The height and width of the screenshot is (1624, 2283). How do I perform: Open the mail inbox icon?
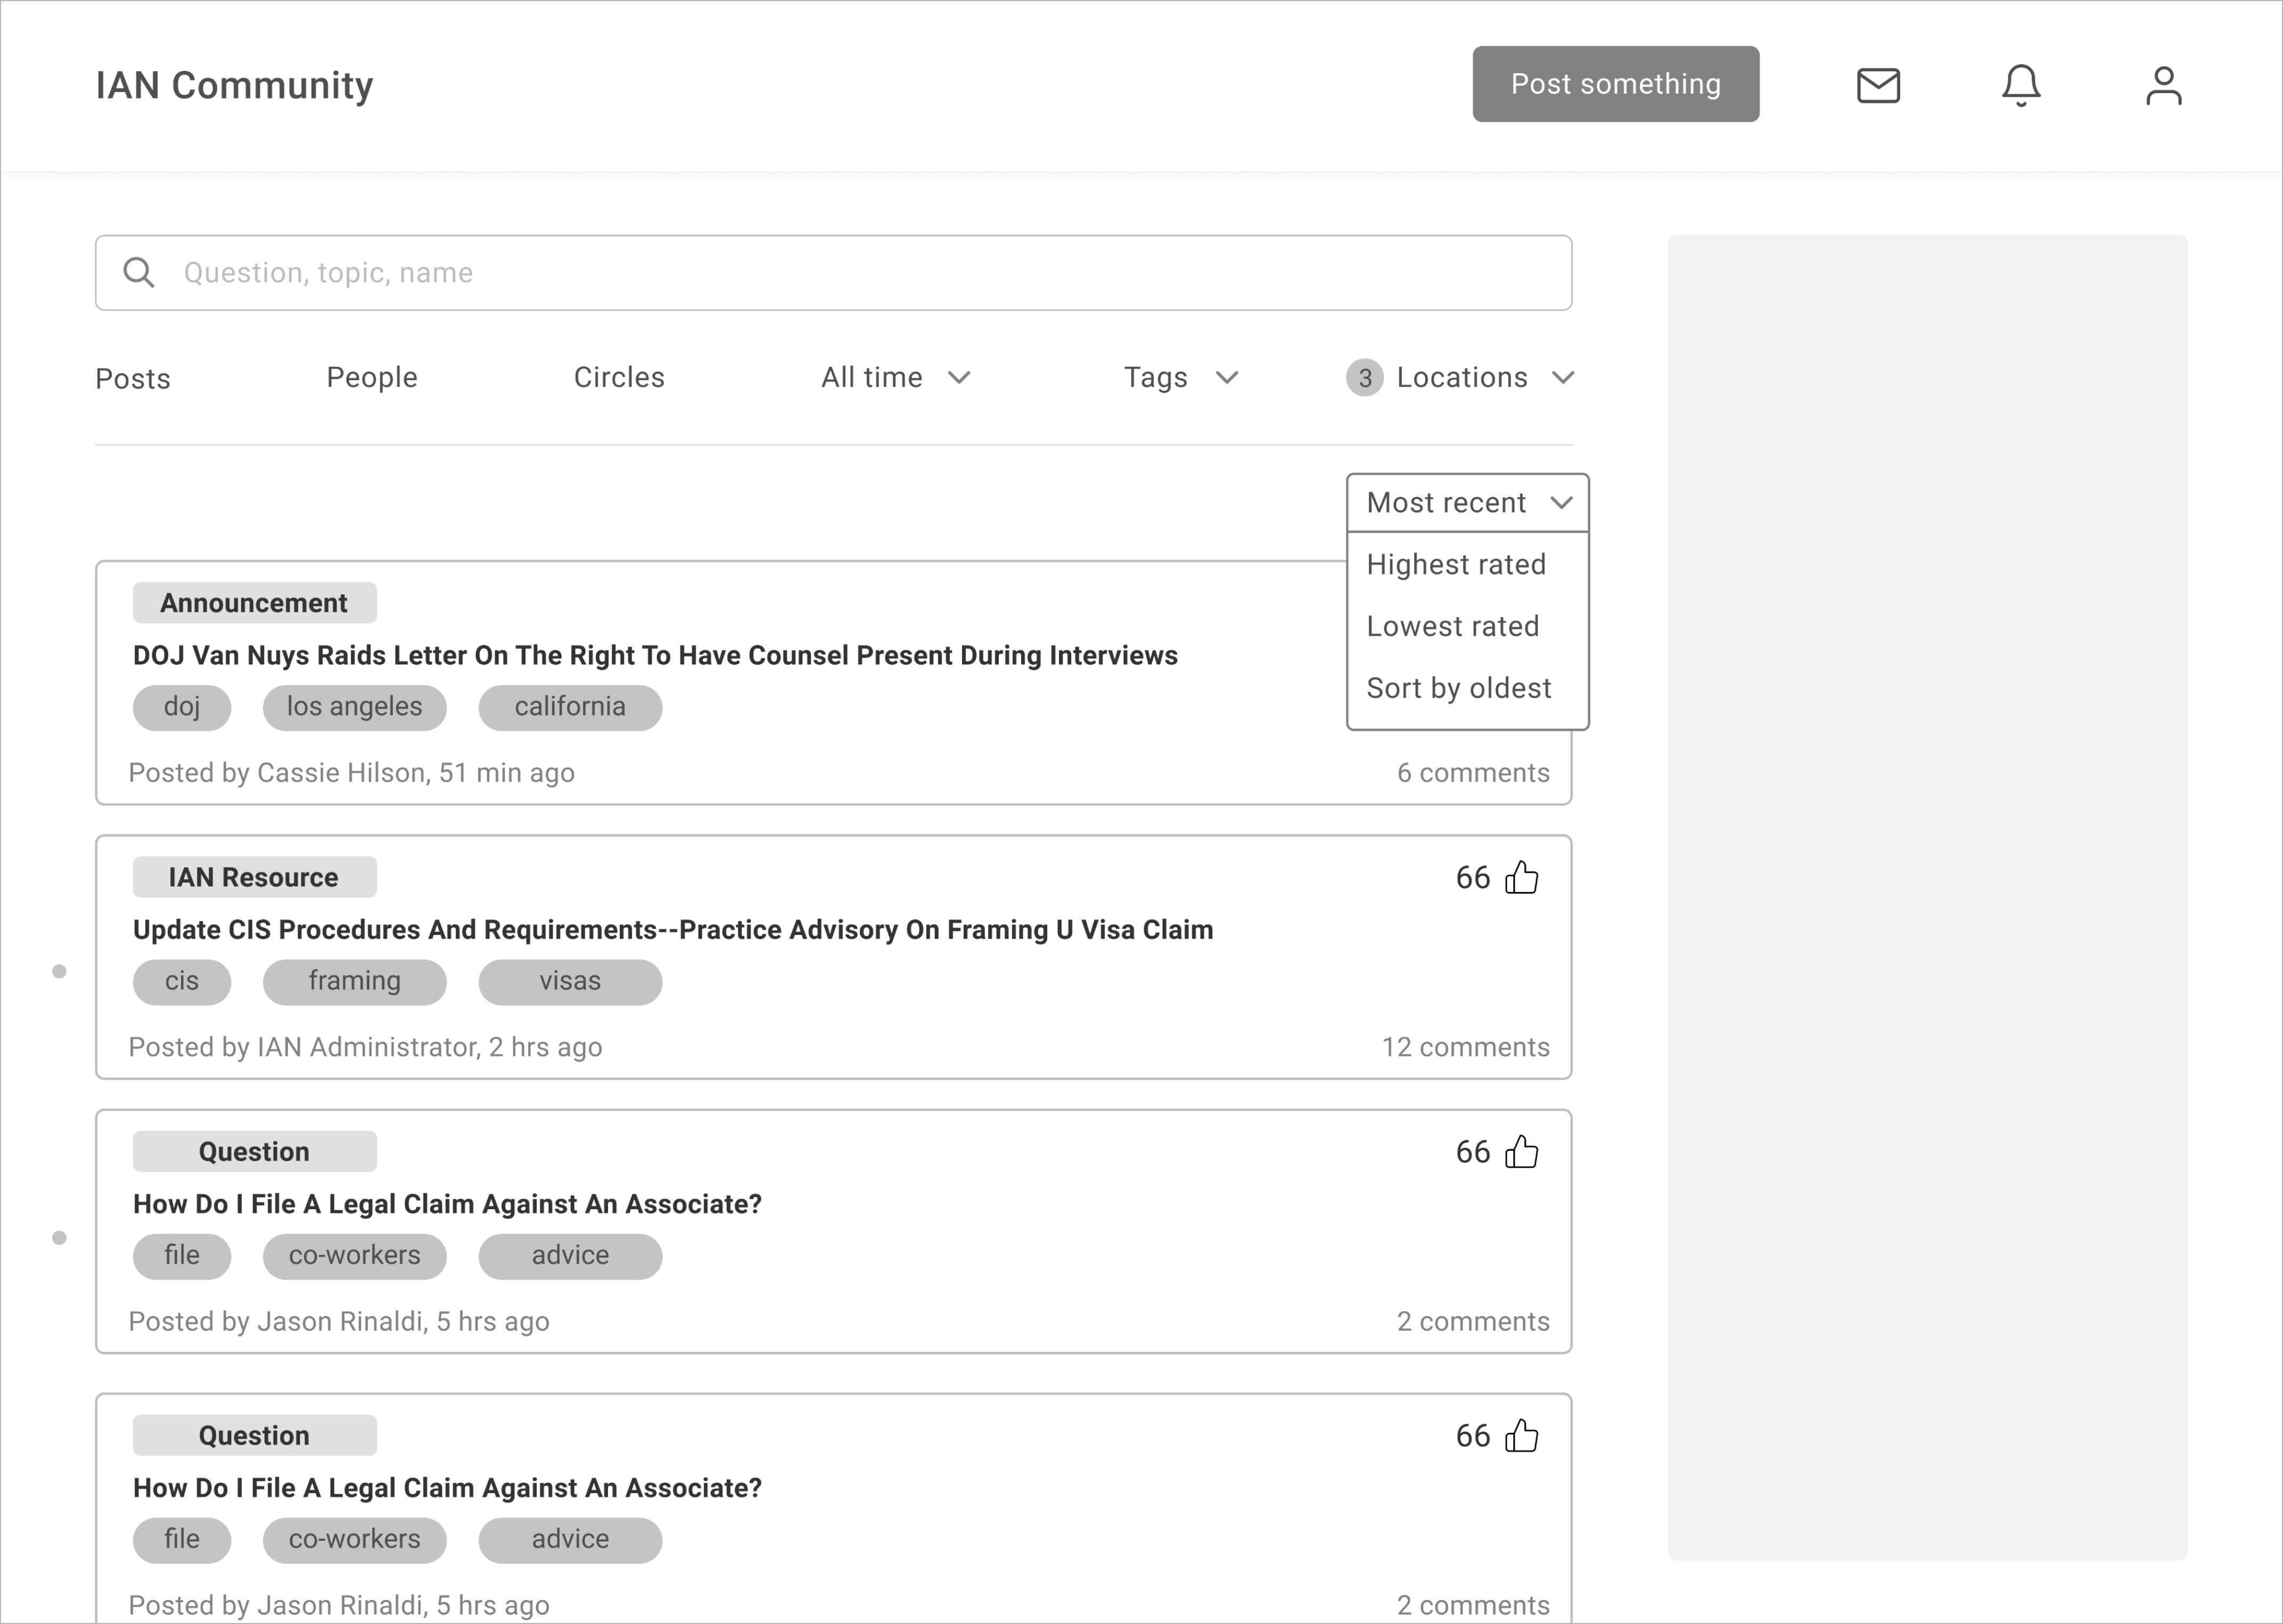[1878, 86]
